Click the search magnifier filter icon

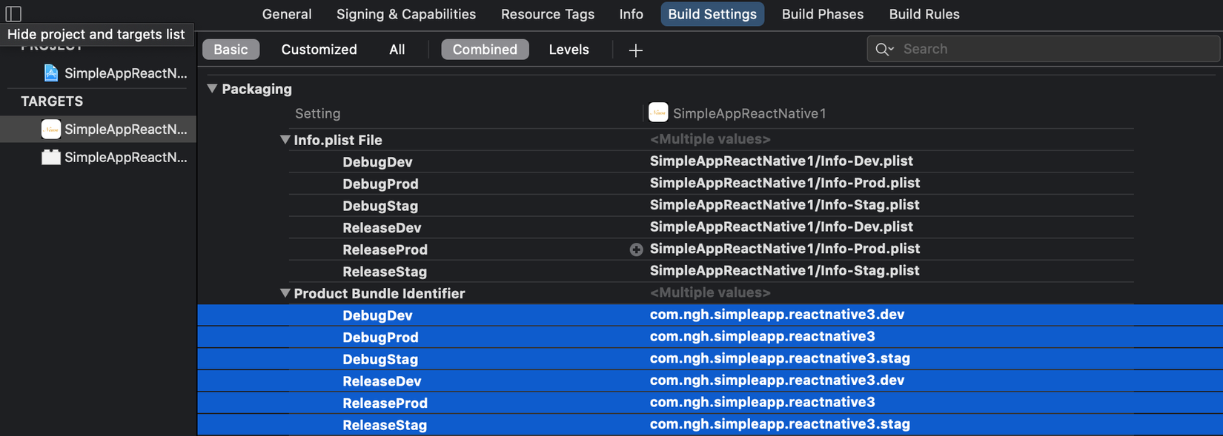point(884,50)
